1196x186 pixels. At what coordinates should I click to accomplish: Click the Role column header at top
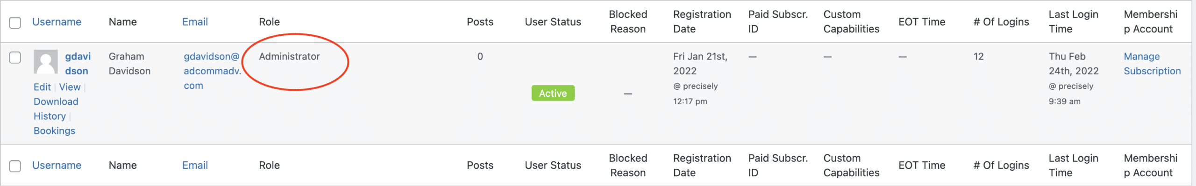click(270, 22)
